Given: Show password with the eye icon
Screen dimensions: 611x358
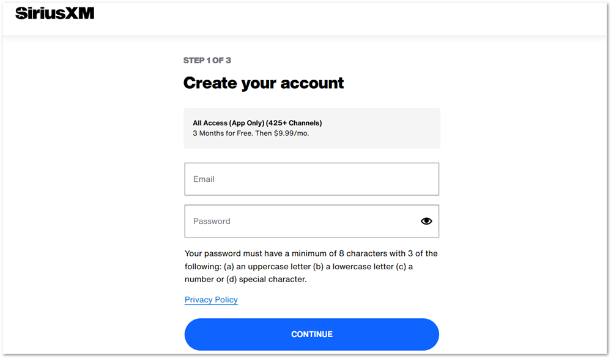Looking at the screenshot, I should pos(426,221).
